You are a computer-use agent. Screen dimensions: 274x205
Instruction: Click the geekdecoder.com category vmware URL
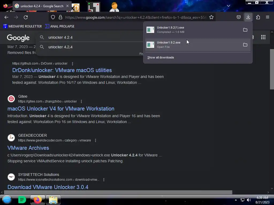[x=55, y=140]
